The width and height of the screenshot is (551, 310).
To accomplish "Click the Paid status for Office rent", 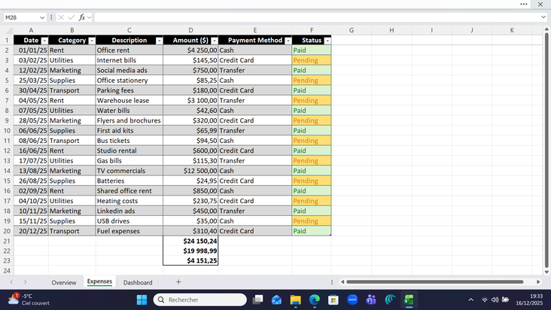I will click(312, 50).
